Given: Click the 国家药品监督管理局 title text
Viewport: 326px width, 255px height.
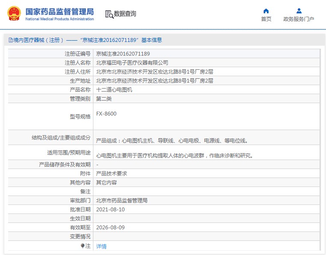Looking at the screenshot, I should (59, 11).
